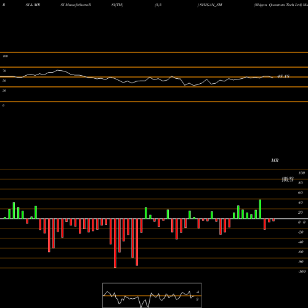This screenshot has height=308, width=308.
Task: Click the MR axis label 40
Action: tap(301, 203)
